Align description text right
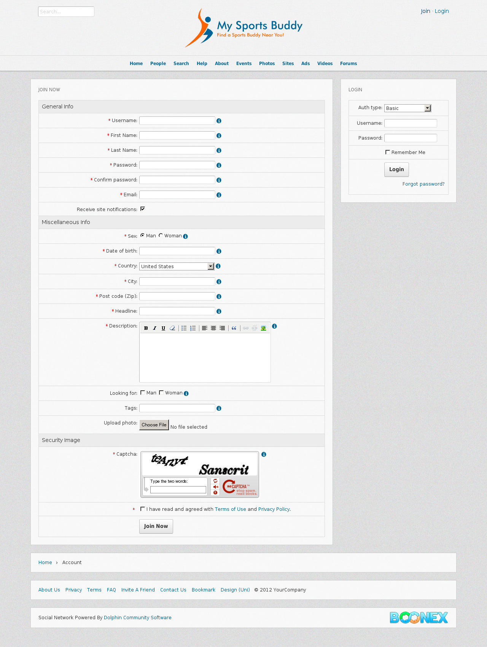The width and height of the screenshot is (487, 647). [222, 328]
